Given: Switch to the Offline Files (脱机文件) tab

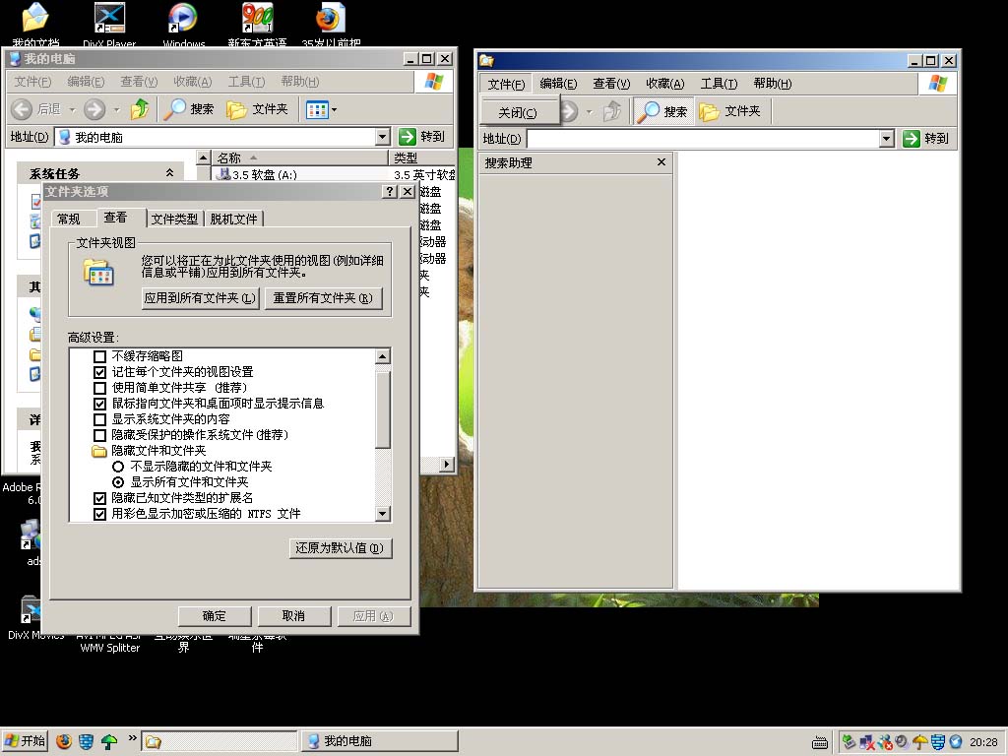Looking at the screenshot, I should [x=233, y=220].
